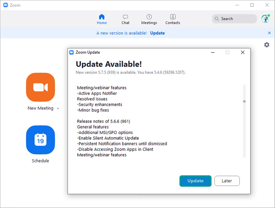Select the "-Active Apps Notifier" line

[x=97, y=93]
